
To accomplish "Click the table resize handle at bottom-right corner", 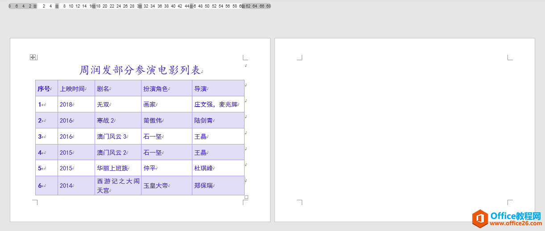I will pos(246,197).
